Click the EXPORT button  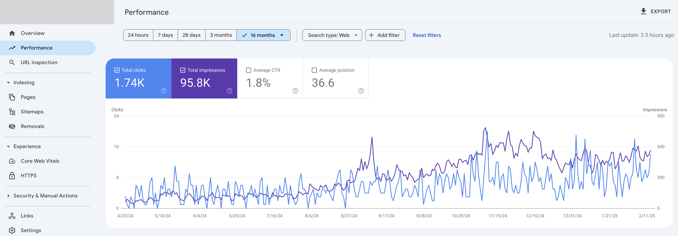(x=655, y=11)
